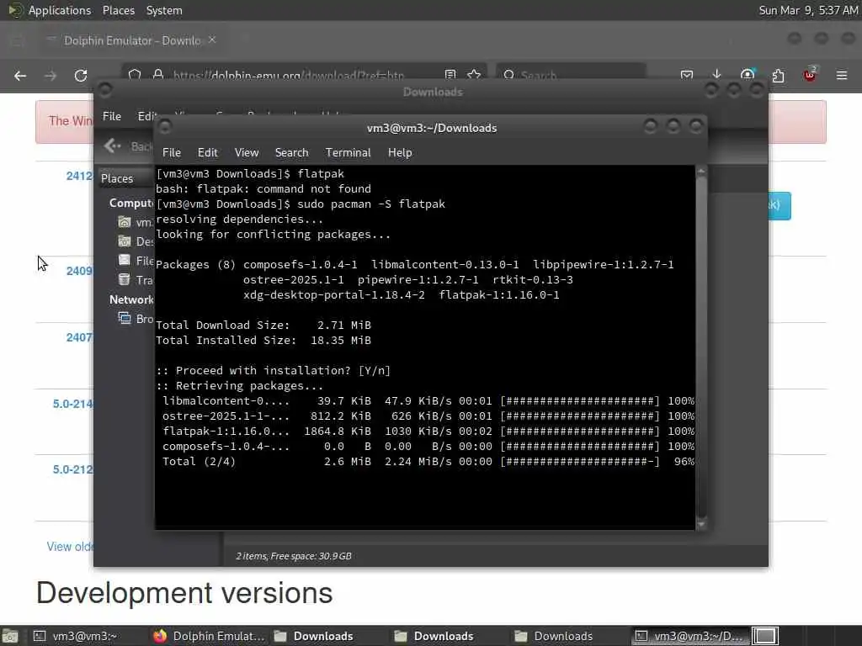Reload the Dolphin Emulator page
The image size is (862, 646).
(81, 76)
